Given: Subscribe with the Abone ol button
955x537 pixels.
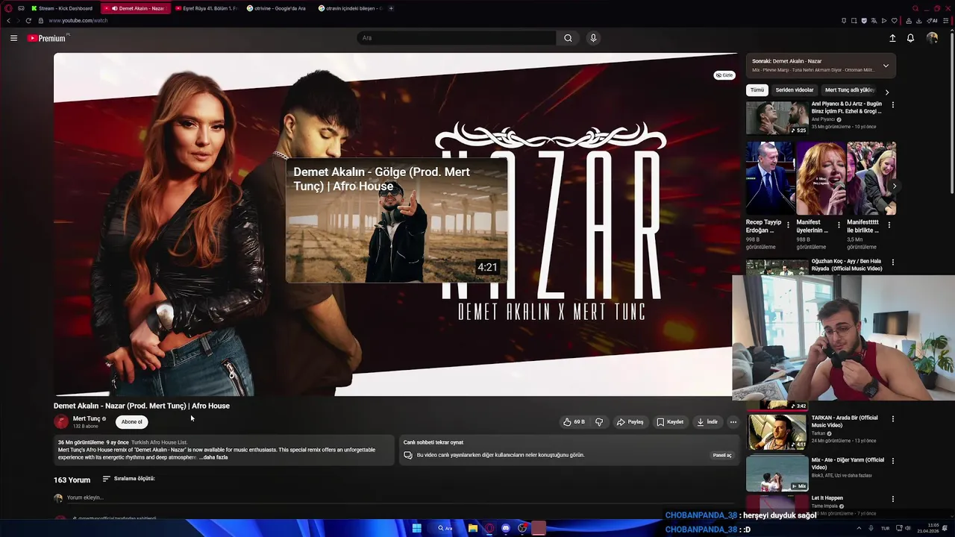Looking at the screenshot, I should tap(132, 422).
